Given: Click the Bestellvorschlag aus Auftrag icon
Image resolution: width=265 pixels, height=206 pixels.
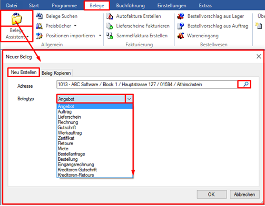Looking at the screenshot, I should 181,26.
